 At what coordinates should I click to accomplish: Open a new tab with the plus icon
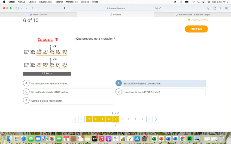pos(221,8)
